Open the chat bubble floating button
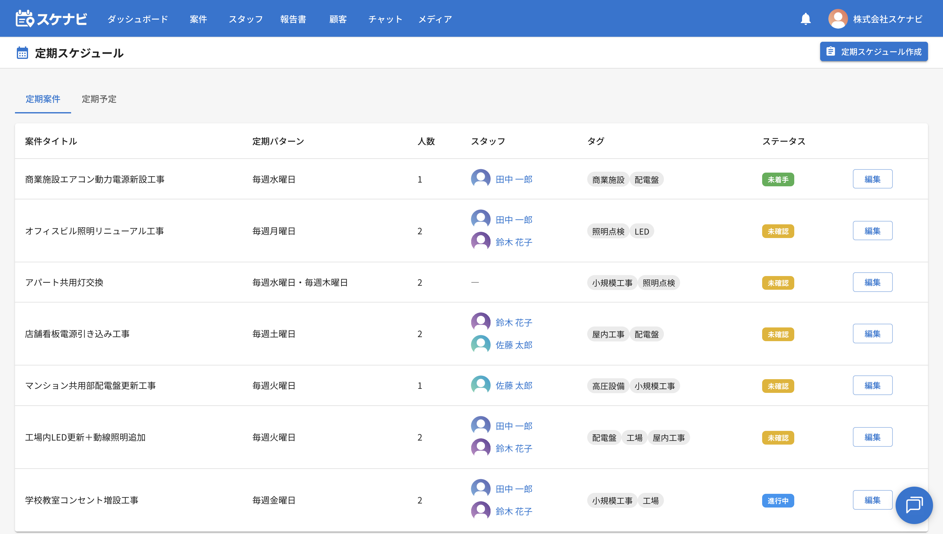Viewport: 943px width, 534px height. click(x=914, y=505)
